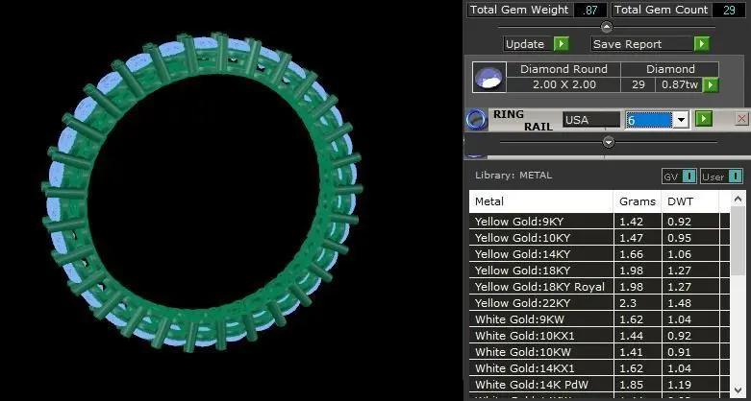Click the 2.00 X 2.00 gem size cell
The image size is (751, 401).
[564, 85]
